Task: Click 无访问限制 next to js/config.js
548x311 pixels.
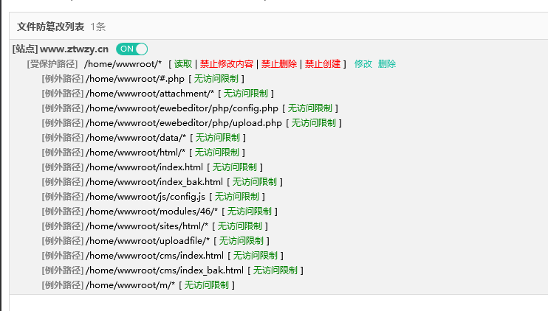Action: tap(236, 197)
